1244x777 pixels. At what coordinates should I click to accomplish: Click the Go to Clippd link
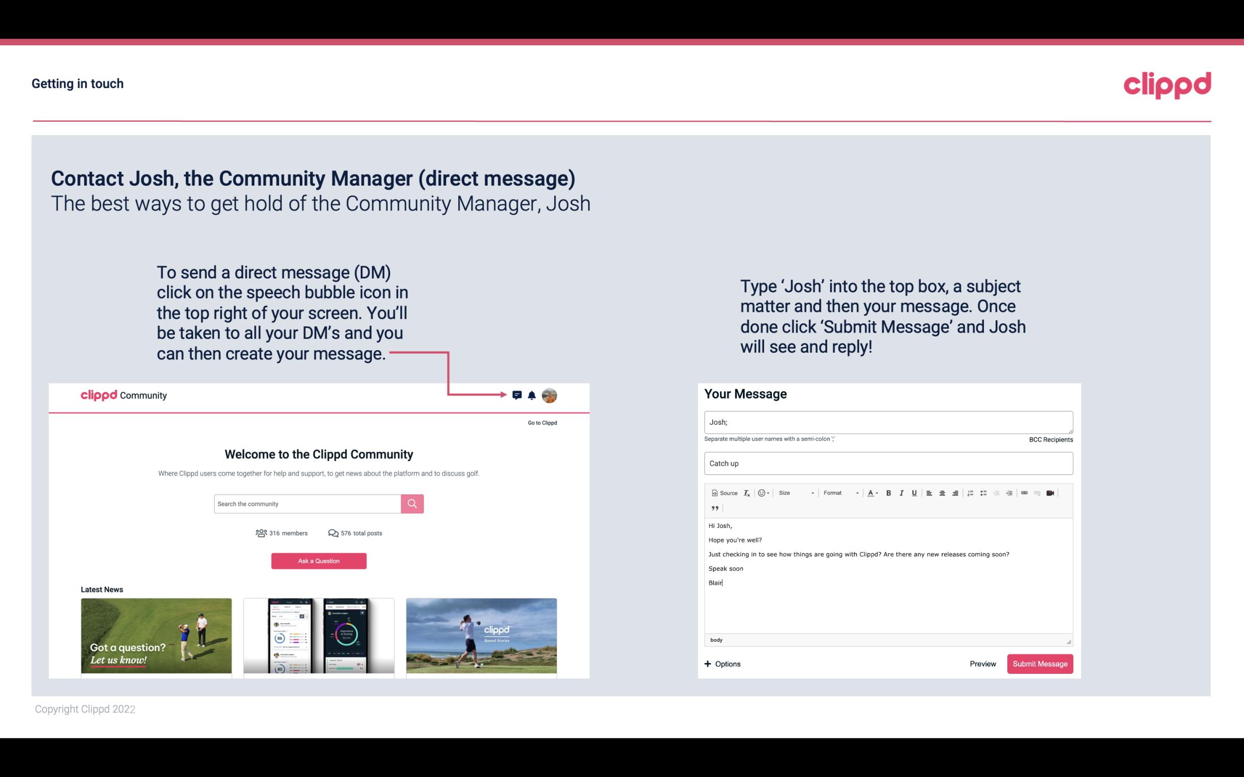(x=541, y=422)
